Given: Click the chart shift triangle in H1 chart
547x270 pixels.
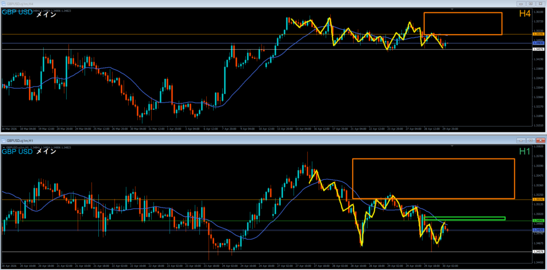Looking at the screenshot, I should 452,146.
